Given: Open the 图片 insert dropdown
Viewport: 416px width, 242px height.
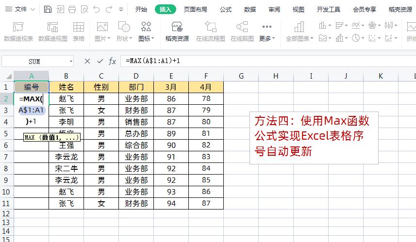Looking at the screenshot, I should tap(102, 32).
